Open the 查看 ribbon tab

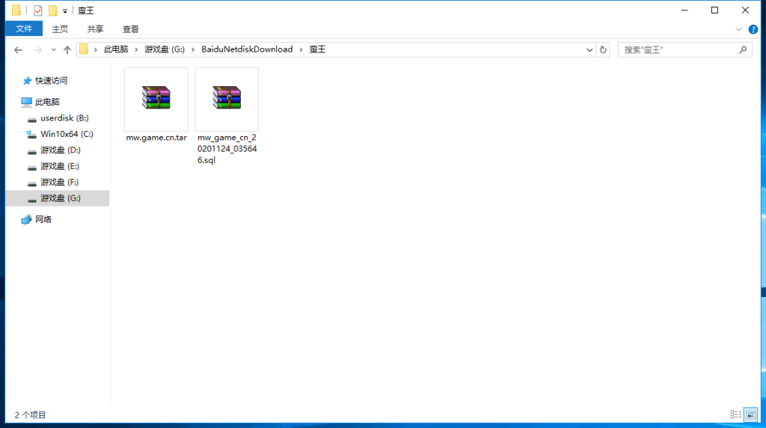130,29
